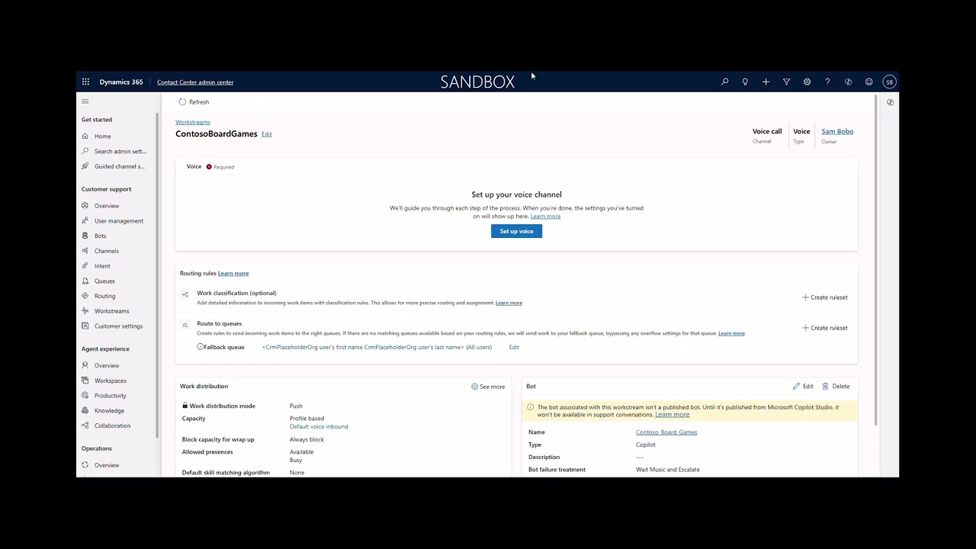976x549 pixels.
Task: Toggle the hamburger navigation menu
Action: pyautogui.click(x=85, y=101)
